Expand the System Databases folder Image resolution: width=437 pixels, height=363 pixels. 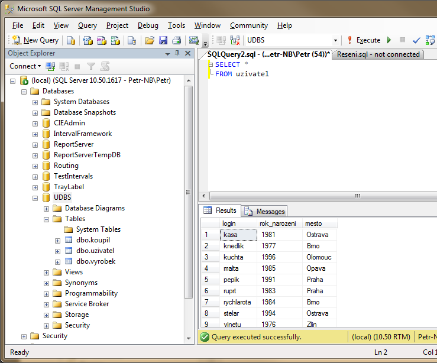tap(35, 102)
